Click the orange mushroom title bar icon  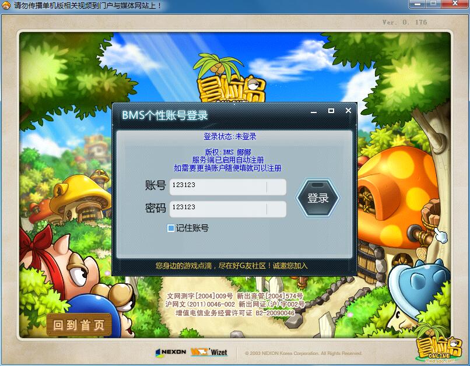click(6, 6)
